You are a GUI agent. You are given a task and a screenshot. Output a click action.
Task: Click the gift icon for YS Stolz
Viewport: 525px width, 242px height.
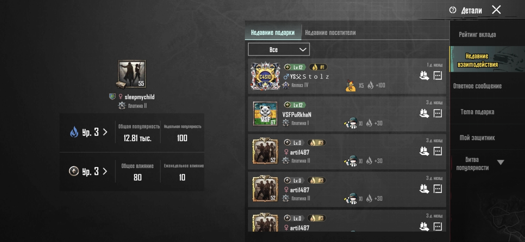[x=424, y=76]
